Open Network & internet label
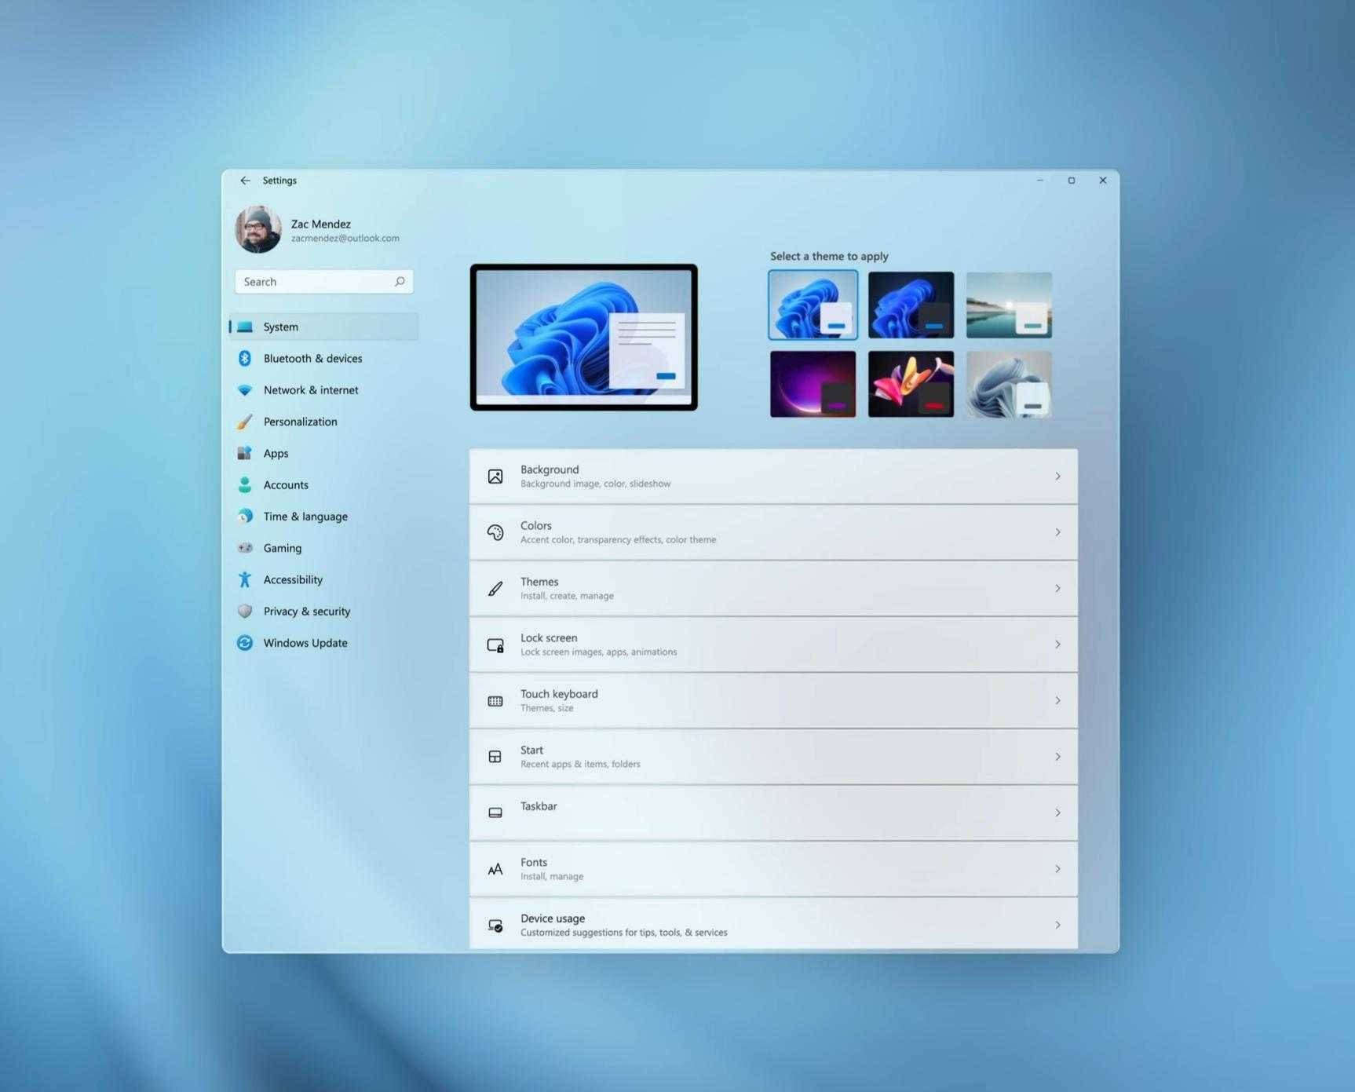The width and height of the screenshot is (1355, 1092). 311,390
